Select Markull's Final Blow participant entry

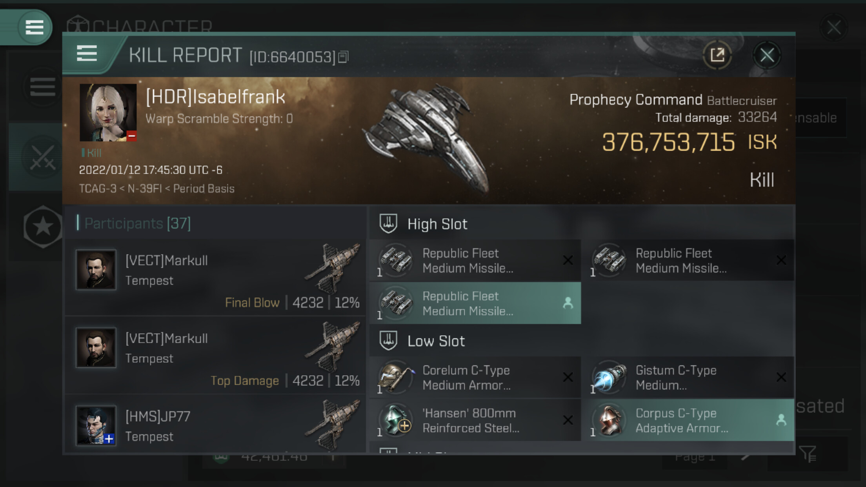click(216, 277)
